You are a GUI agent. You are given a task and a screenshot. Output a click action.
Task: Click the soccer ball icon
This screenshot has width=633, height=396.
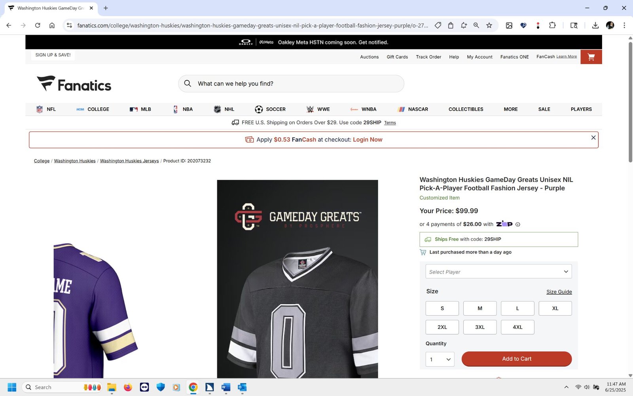pos(259,109)
